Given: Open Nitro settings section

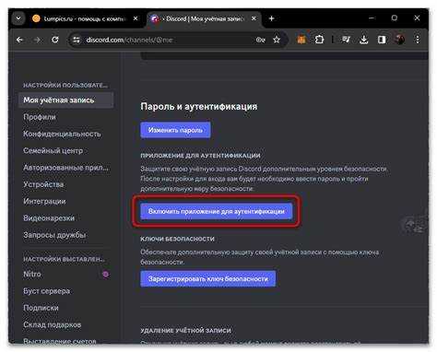Looking at the screenshot, I should pyautogui.click(x=32, y=274).
